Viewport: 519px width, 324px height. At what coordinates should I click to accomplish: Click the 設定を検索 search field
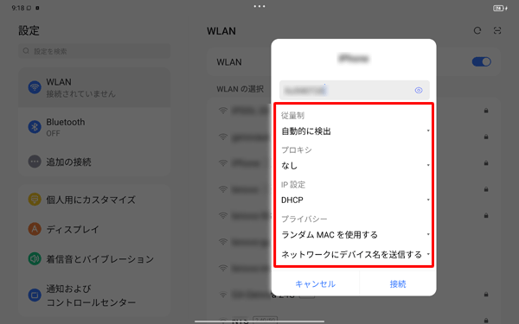pos(94,51)
